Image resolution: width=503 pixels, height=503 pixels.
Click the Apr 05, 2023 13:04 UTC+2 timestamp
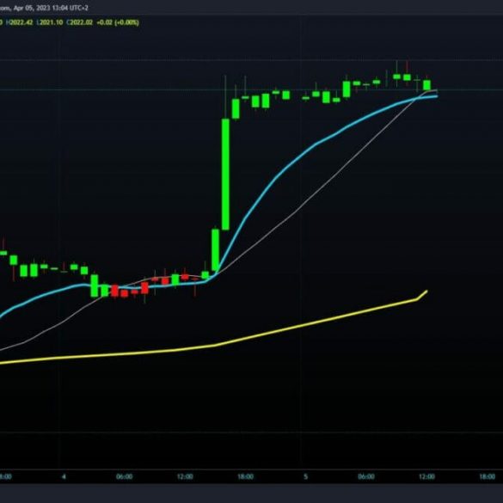coord(51,8)
